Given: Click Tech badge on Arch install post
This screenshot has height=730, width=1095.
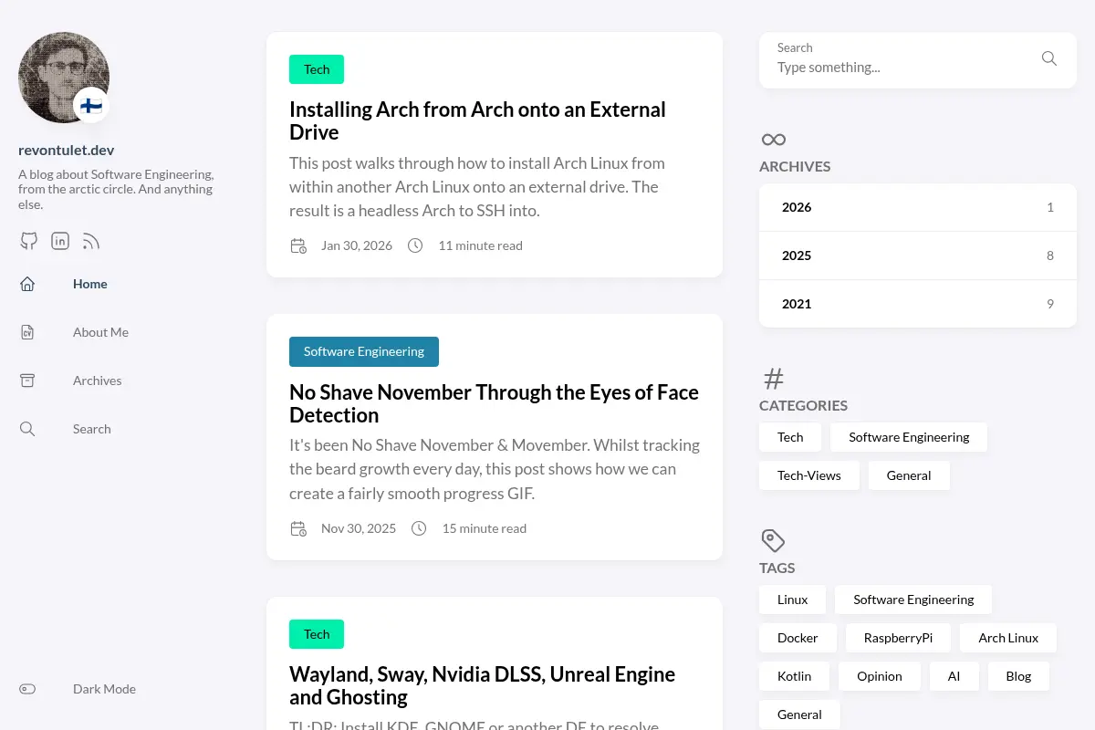Looking at the screenshot, I should 317,69.
